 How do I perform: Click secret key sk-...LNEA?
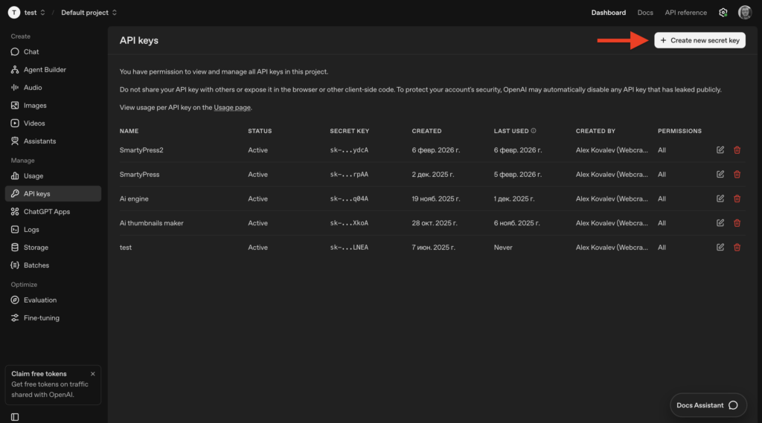[x=349, y=248]
